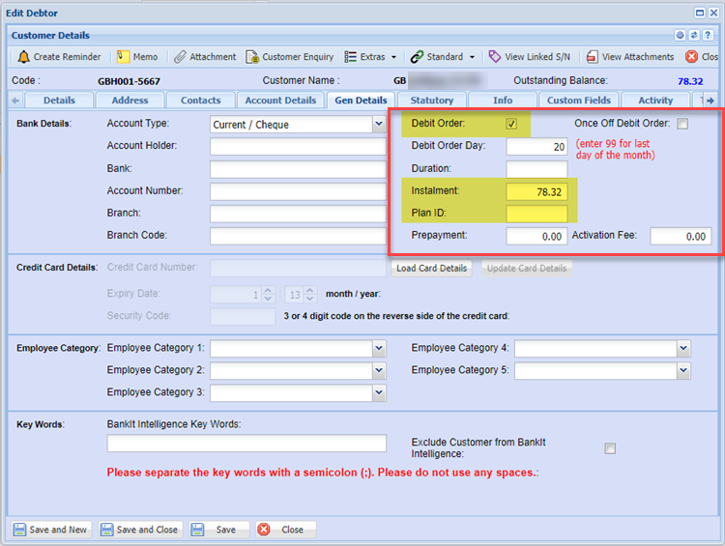Untick the Debit Order checkbox
The height and width of the screenshot is (546, 725).
click(x=511, y=124)
